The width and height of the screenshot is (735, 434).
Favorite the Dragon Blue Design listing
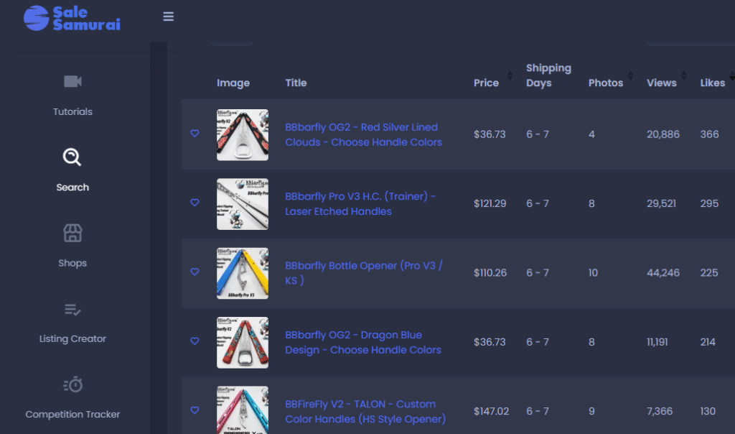click(195, 341)
